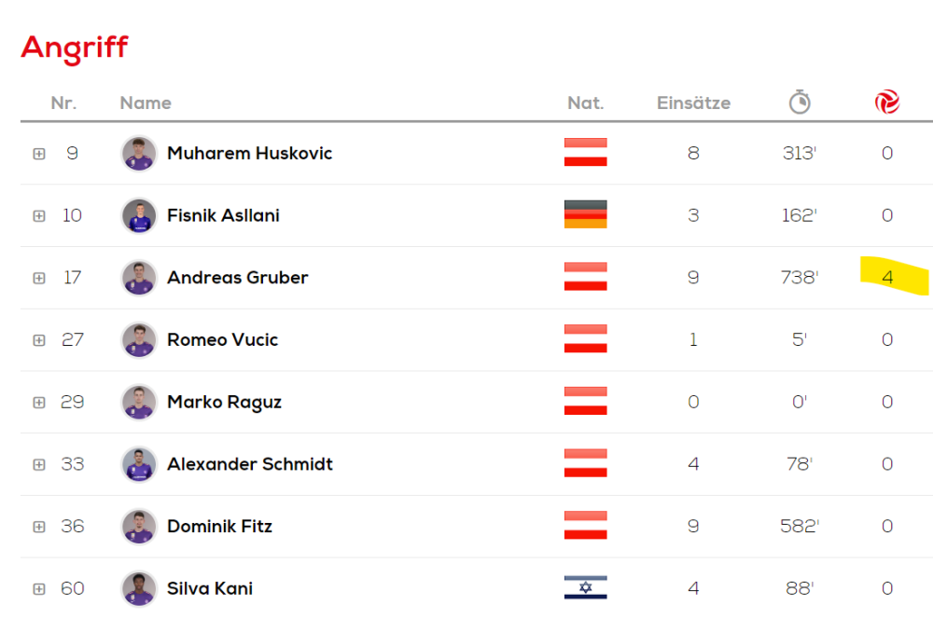Screen dimensions: 933x632
Task: Expand the row for Silva Kani
Action: coord(39,589)
